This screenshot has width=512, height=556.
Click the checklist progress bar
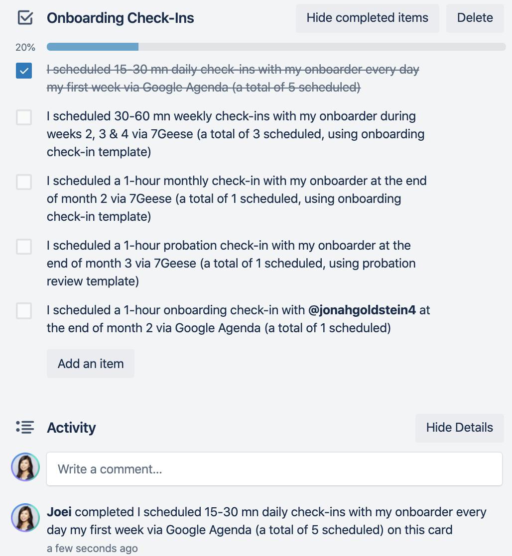coord(275,46)
